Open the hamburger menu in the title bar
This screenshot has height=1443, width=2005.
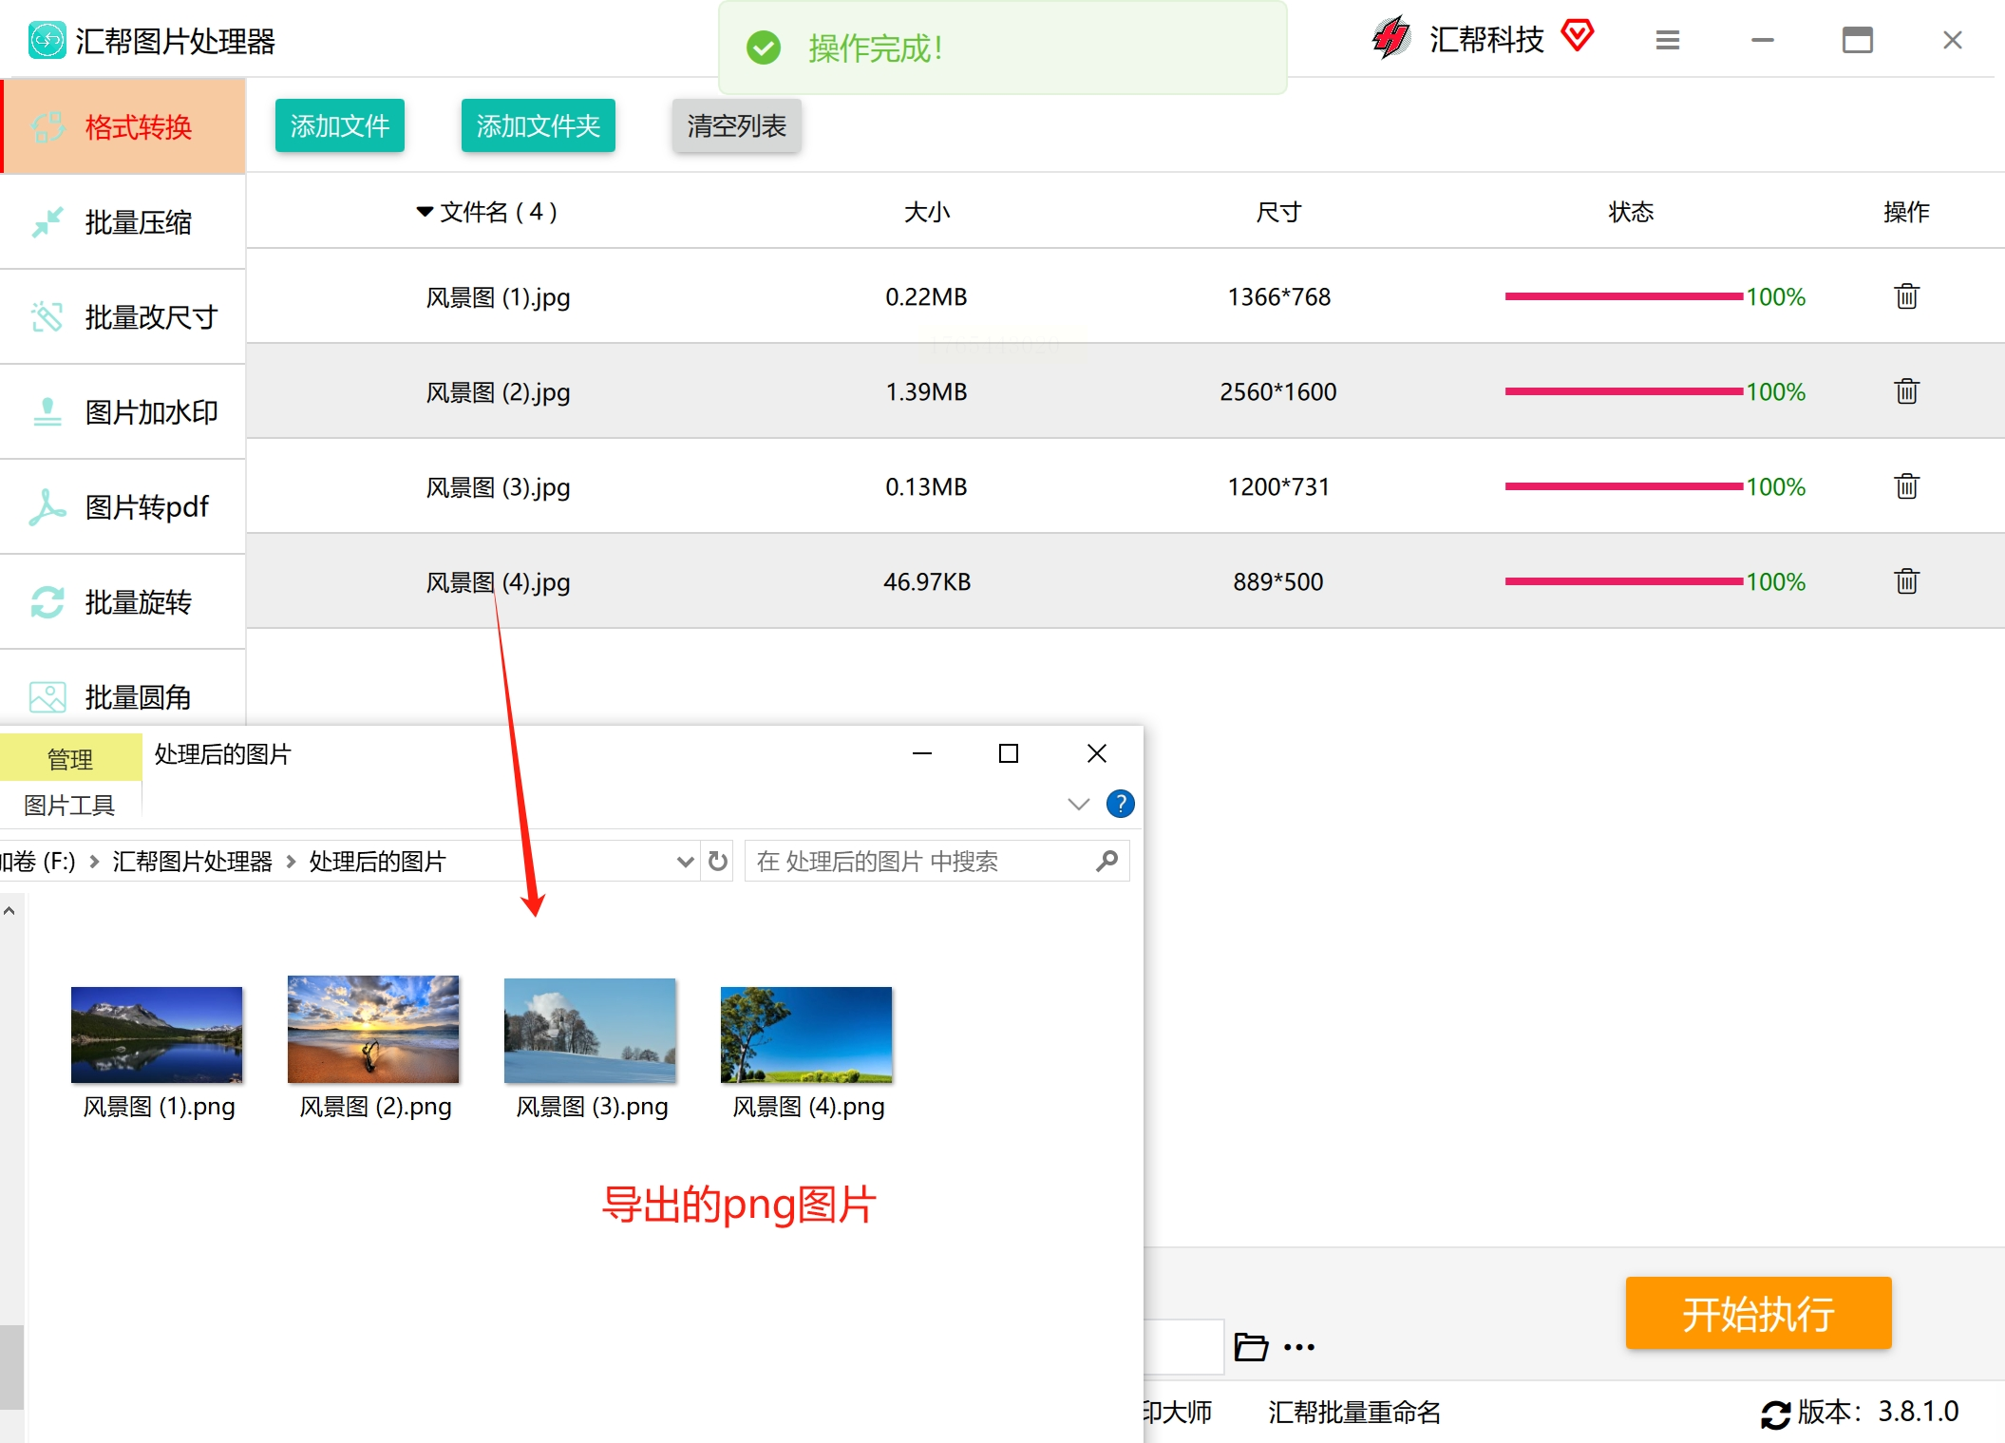click(x=1667, y=40)
